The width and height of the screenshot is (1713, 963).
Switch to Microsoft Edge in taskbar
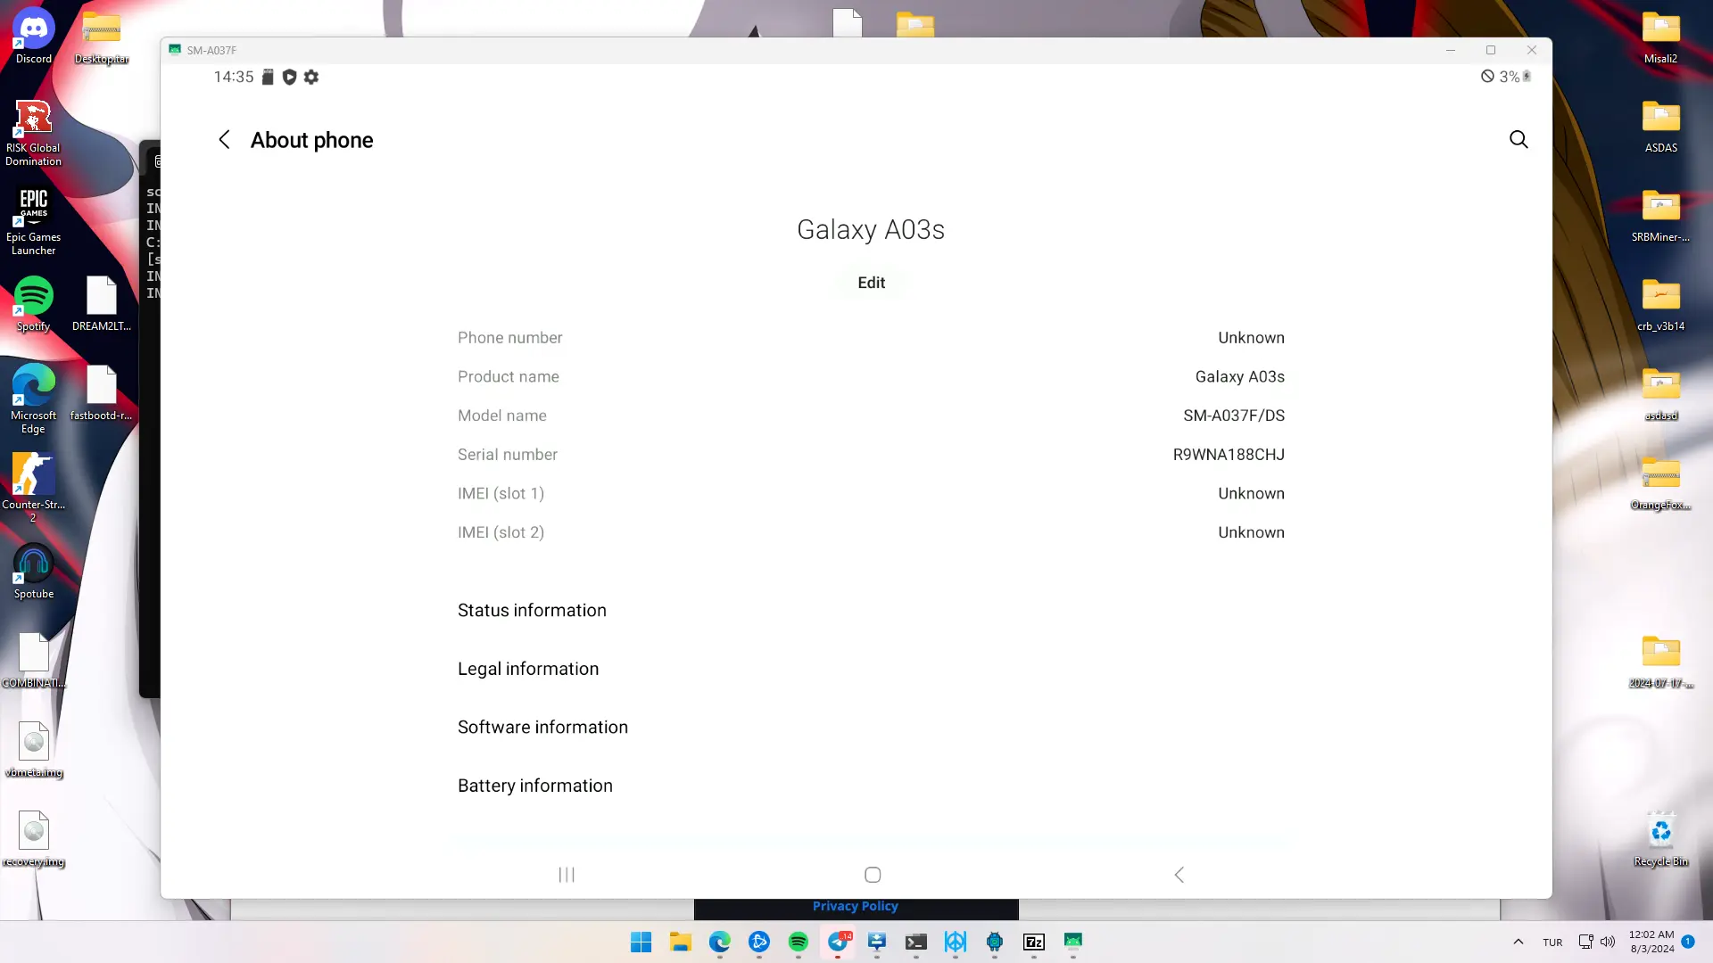[x=719, y=942]
